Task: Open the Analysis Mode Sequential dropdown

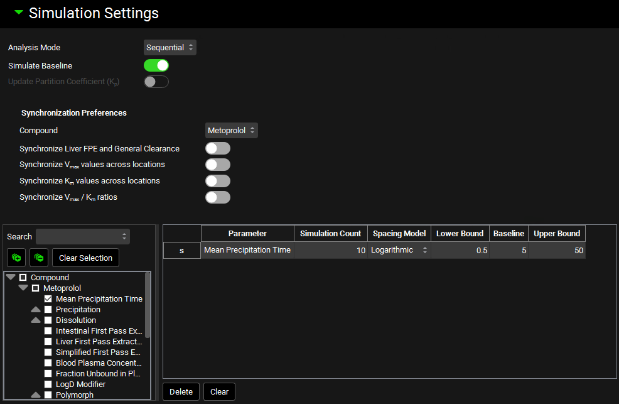Action: [x=170, y=48]
